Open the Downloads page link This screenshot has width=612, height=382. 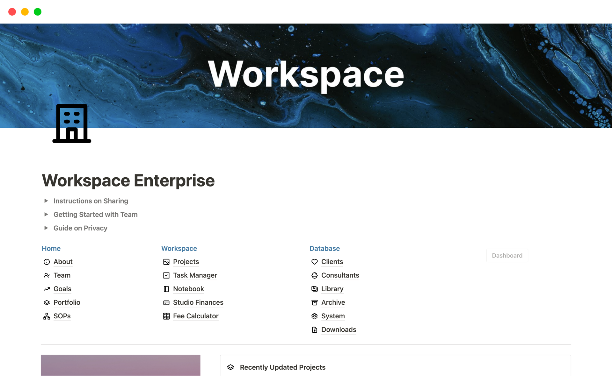point(339,329)
